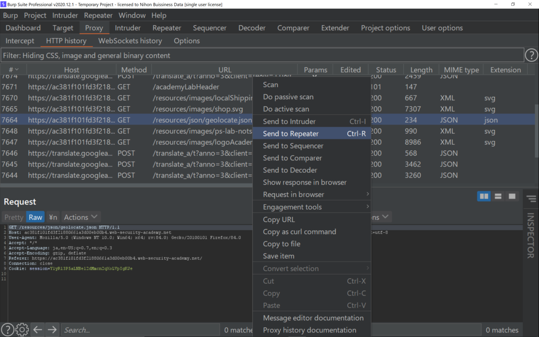Screen dimensions: 539x337
Task: Choose Send to Sequencer
Action: [x=312, y=146]
